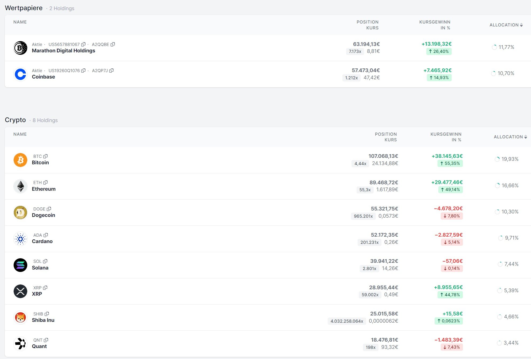Screen dimensions: 531x359
Task: Open the Ethereum holding details
Action: coord(44,189)
